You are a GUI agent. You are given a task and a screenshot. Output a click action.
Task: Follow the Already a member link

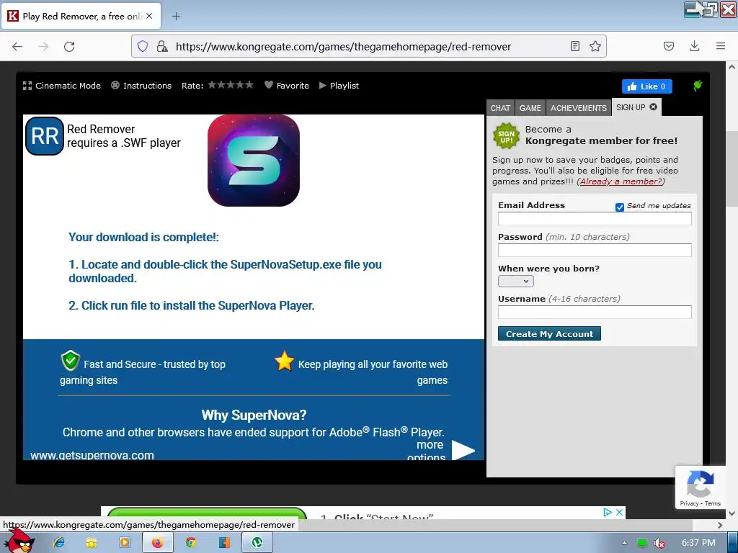621,181
